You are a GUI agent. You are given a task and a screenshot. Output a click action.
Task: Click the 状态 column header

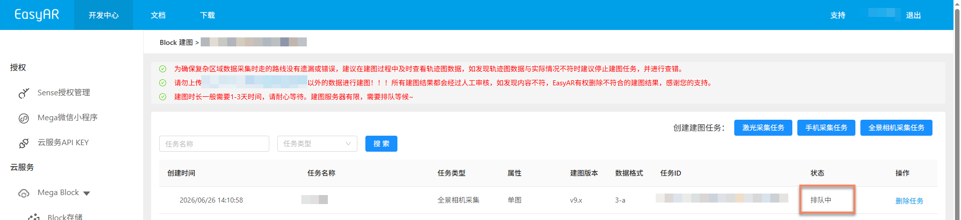(x=817, y=173)
